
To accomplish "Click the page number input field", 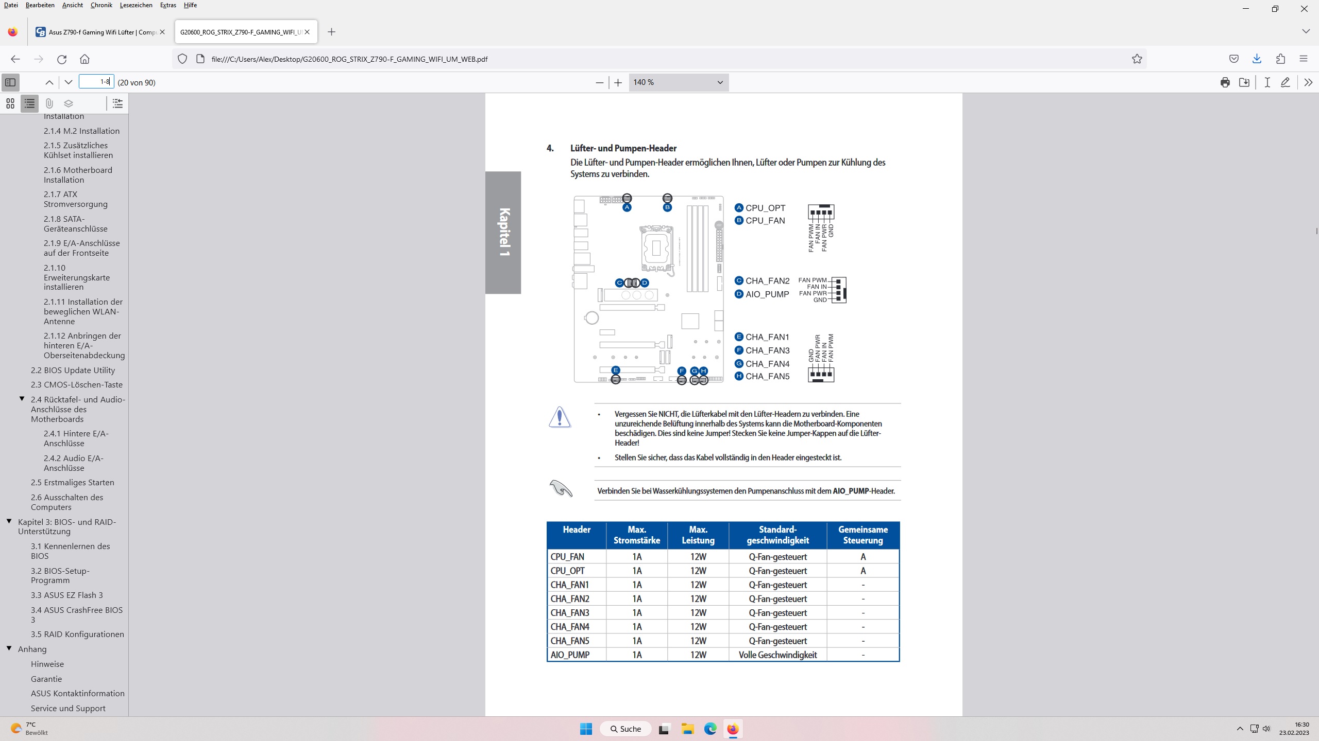I will click(x=96, y=82).
